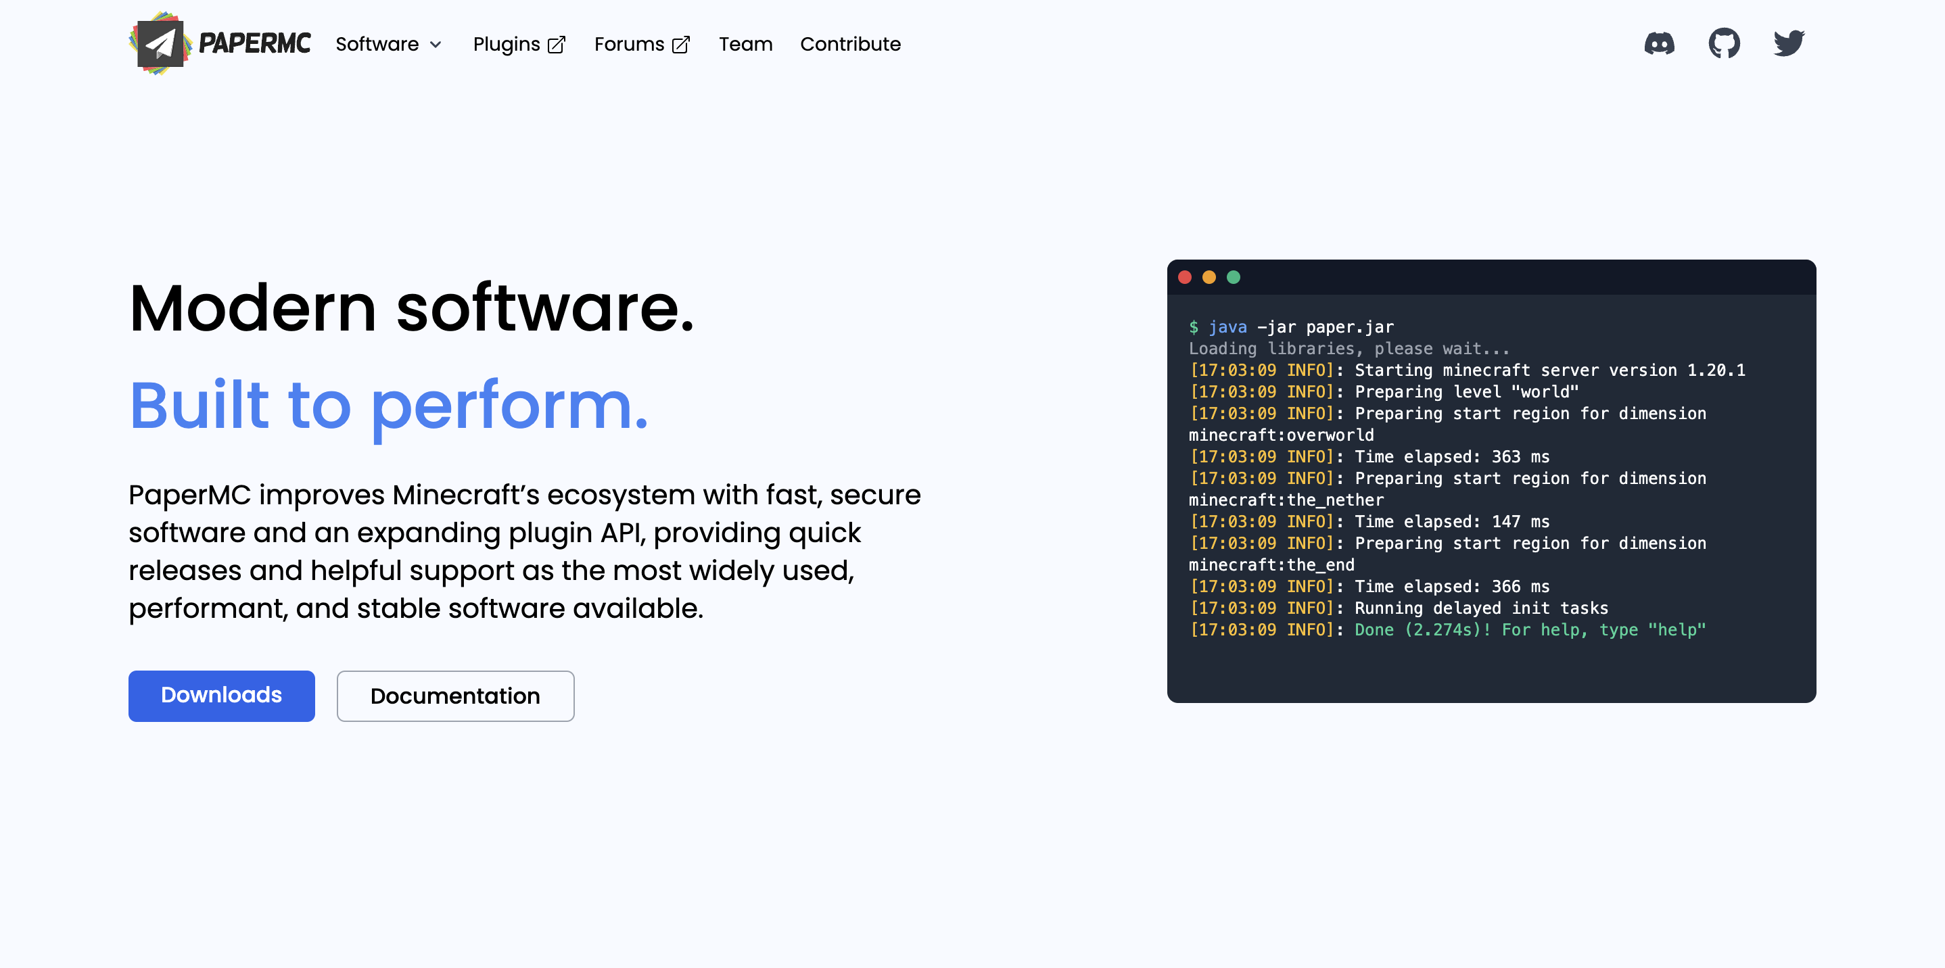Click 'Time elapsed: 363 ms' line
The height and width of the screenshot is (968, 1945).
point(1369,456)
